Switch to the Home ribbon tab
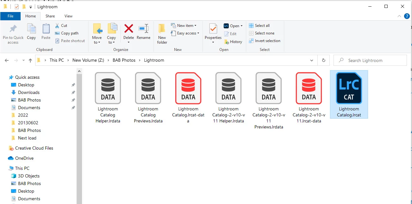Image resolution: width=412 pixels, height=204 pixels. (x=31, y=16)
